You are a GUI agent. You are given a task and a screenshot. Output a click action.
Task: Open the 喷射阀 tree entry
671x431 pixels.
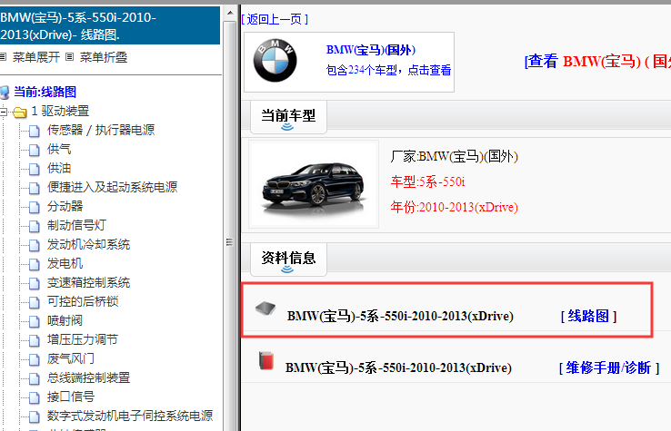[x=65, y=320]
